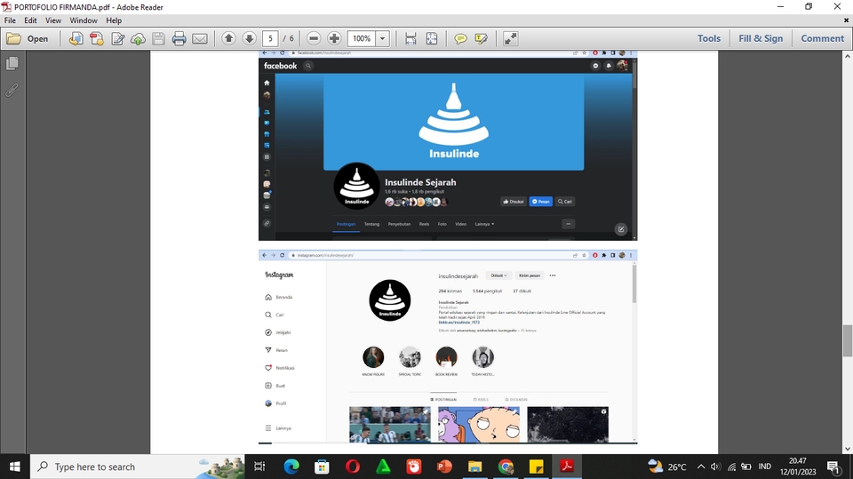
Task: Click insulindesejarah Instagram username text
Action: click(458, 276)
